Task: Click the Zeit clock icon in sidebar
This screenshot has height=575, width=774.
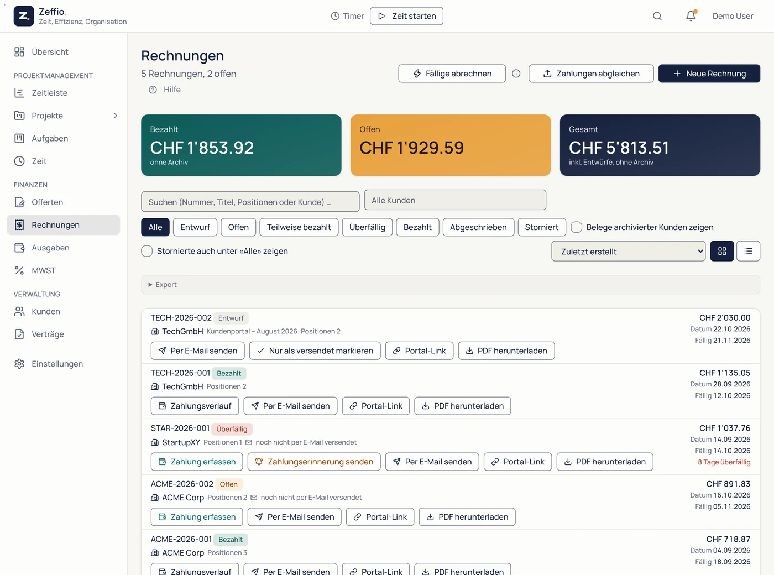Action: tap(19, 161)
